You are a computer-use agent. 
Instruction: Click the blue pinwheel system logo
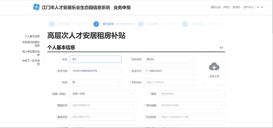(36, 7)
